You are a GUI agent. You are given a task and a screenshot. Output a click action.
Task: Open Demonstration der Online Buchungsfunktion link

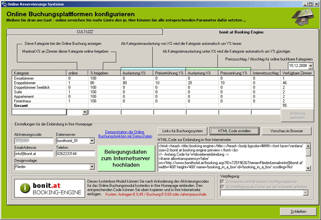pyautogui.click(x=125, y=134)
